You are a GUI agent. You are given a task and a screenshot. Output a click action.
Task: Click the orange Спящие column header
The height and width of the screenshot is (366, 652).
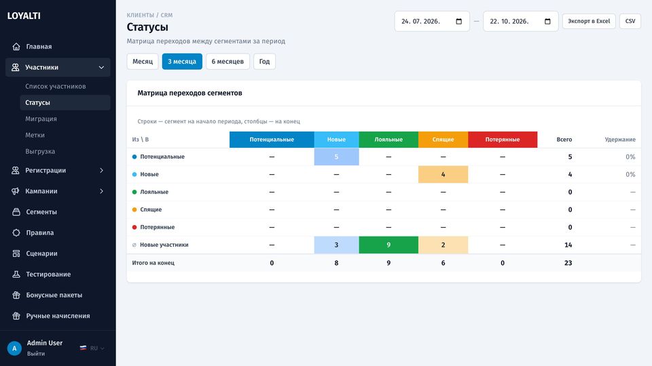[x=443, y=140]
